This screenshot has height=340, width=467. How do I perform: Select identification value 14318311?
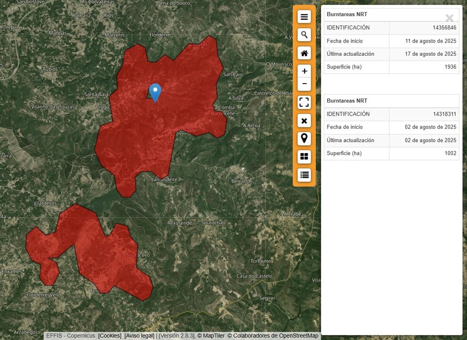click(x=444, y=114)
